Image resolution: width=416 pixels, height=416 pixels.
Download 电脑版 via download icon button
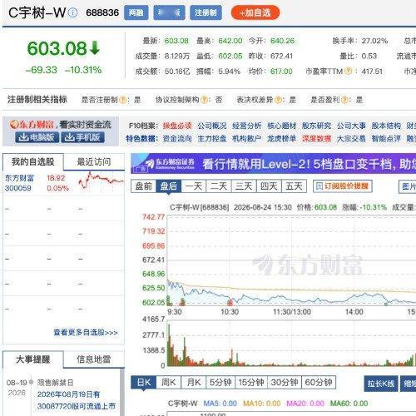(x=37, y=137)
